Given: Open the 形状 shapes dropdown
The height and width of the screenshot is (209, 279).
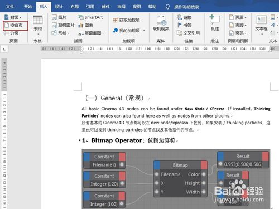Looking at the screenshot, I should pyautogui.click(x=61, y=33).
